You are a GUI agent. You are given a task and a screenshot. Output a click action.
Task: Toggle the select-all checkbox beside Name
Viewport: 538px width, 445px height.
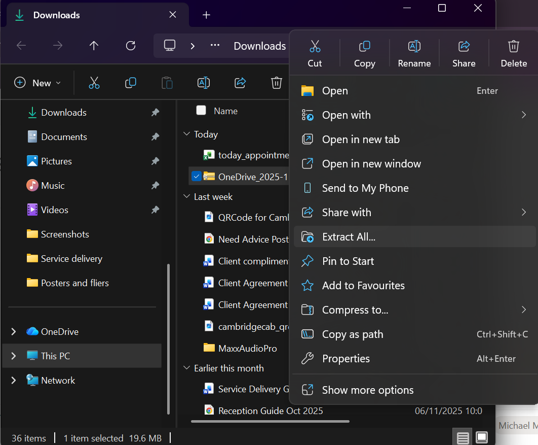201,111
